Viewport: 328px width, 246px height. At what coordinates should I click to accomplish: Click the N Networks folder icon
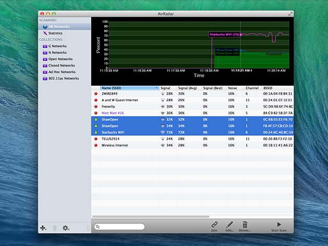coord(45,53)
